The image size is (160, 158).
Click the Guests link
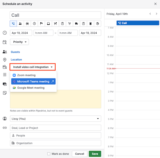tap(15, 52)
